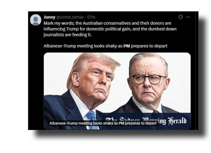Screen dimensions: 211x153
Task: Click the round black eyeglasses in the photo
Action: [x=148, y=79]
